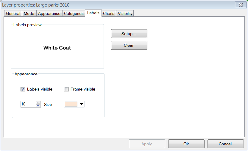Confirm with the Ok button
Screen dimensions: 248x151
[x=186, y=144]
